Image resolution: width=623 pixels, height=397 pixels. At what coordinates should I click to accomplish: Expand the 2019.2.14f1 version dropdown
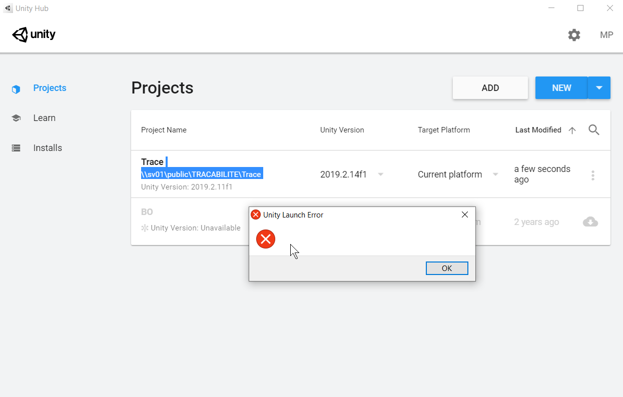point(381,174)
